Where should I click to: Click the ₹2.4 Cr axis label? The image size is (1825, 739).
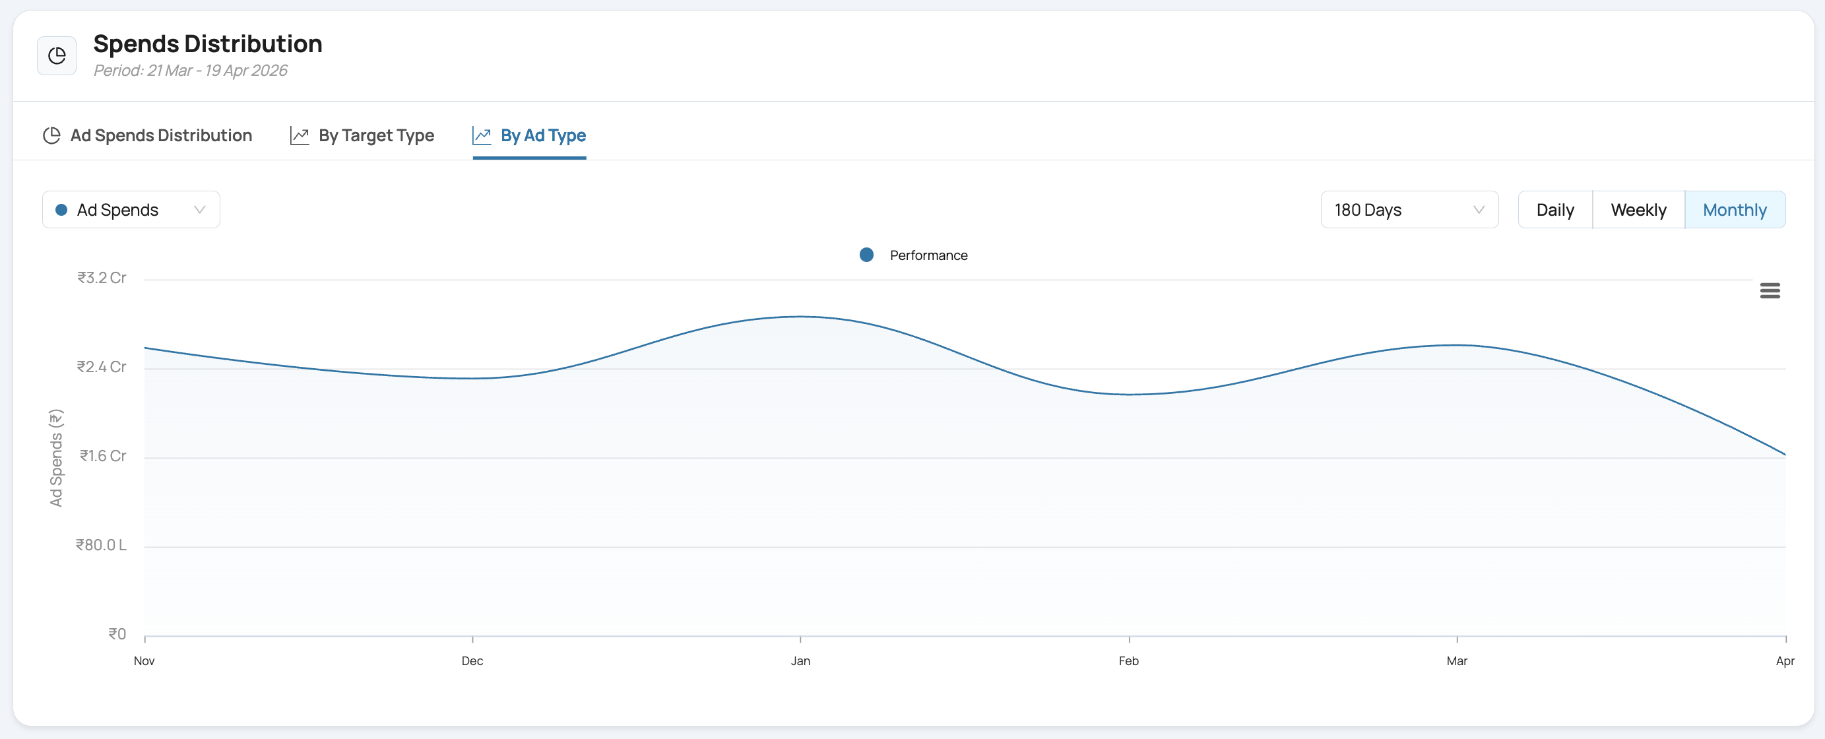[102, 367]
